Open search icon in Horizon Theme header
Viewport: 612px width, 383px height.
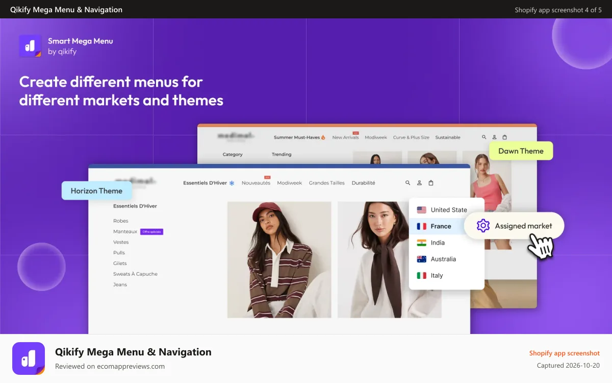[407, 183]
